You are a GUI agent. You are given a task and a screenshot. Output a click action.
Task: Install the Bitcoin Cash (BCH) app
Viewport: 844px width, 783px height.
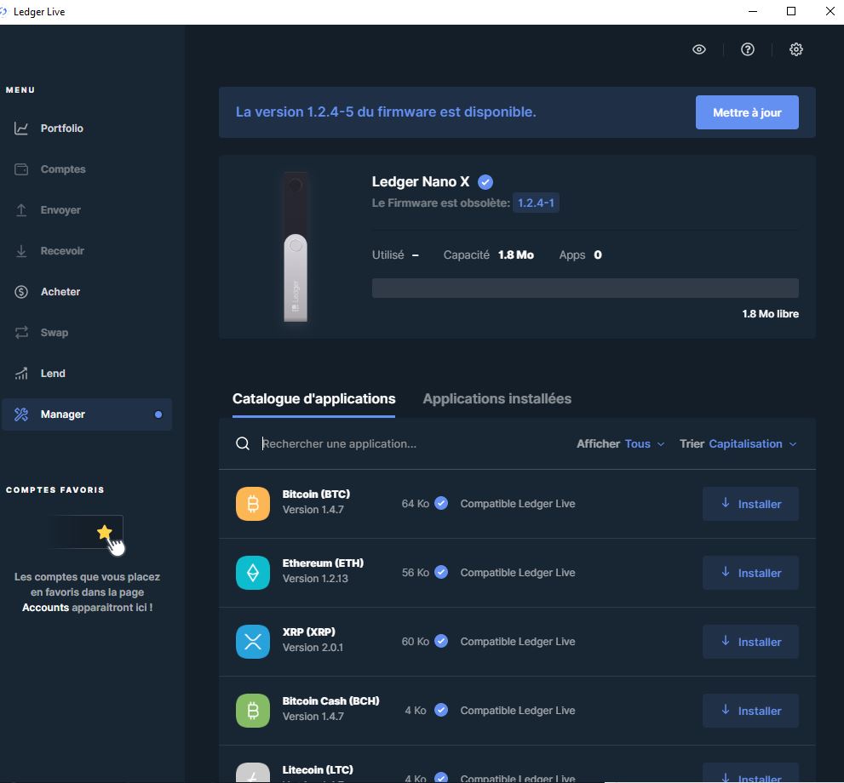[x=750, y=710]
